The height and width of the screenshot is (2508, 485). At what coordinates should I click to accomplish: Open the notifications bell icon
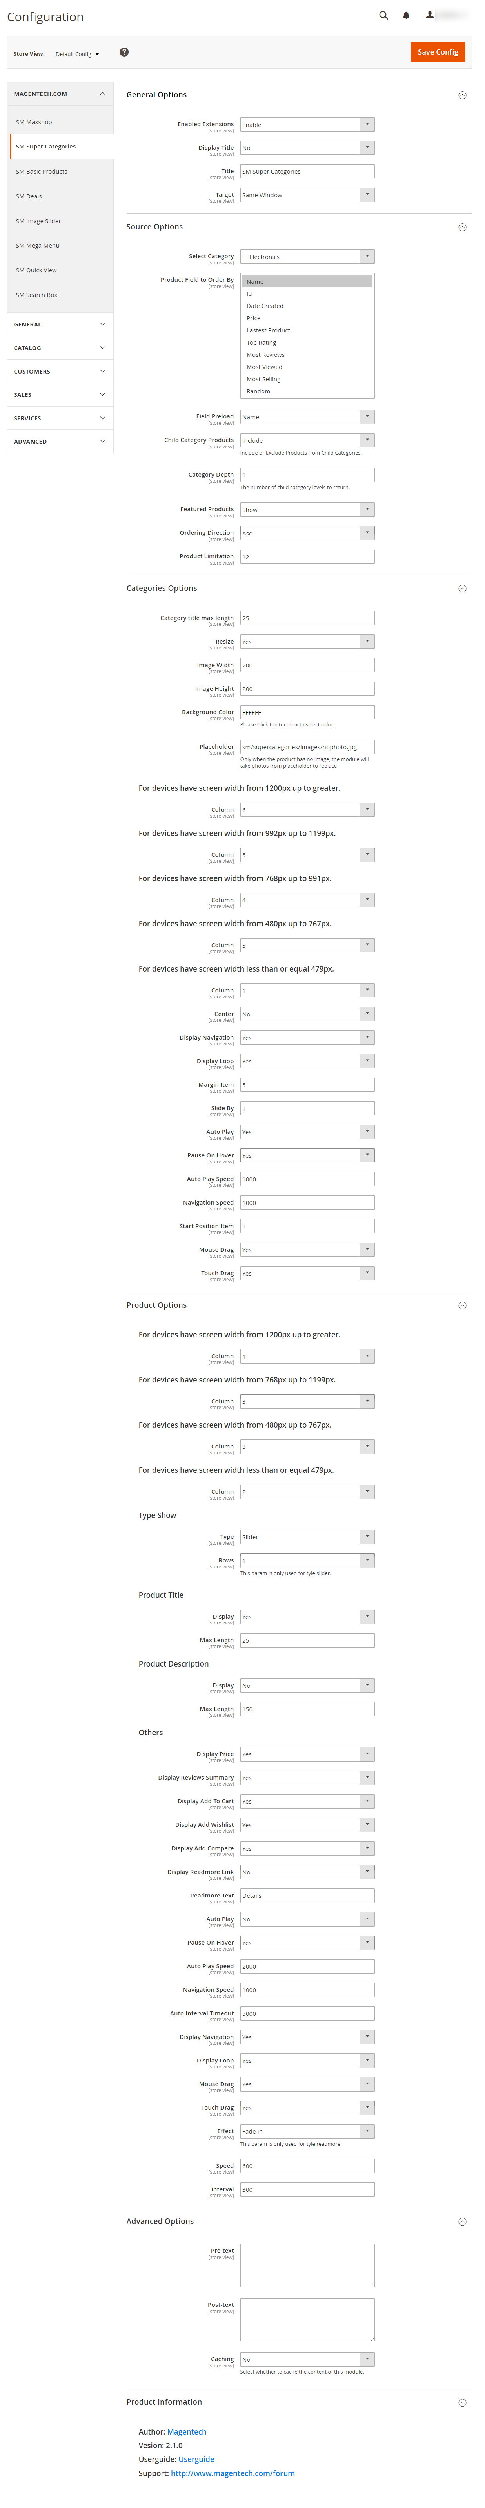coord(406,16)
